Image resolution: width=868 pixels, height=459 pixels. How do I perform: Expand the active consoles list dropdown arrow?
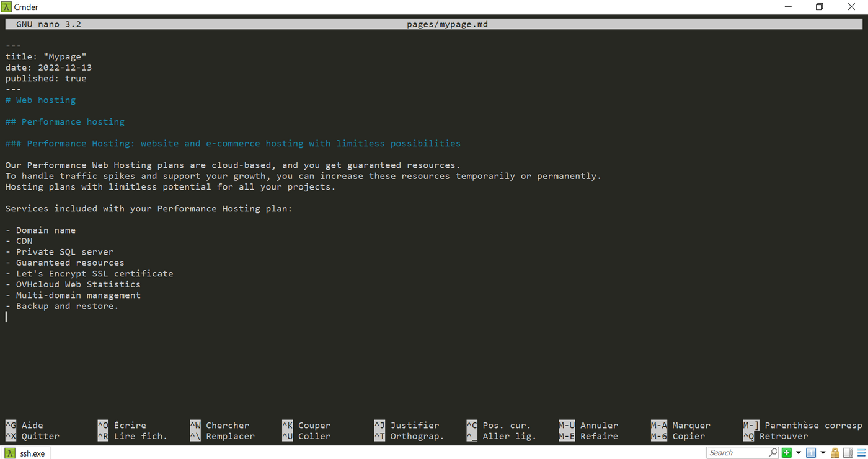[823, 453]
